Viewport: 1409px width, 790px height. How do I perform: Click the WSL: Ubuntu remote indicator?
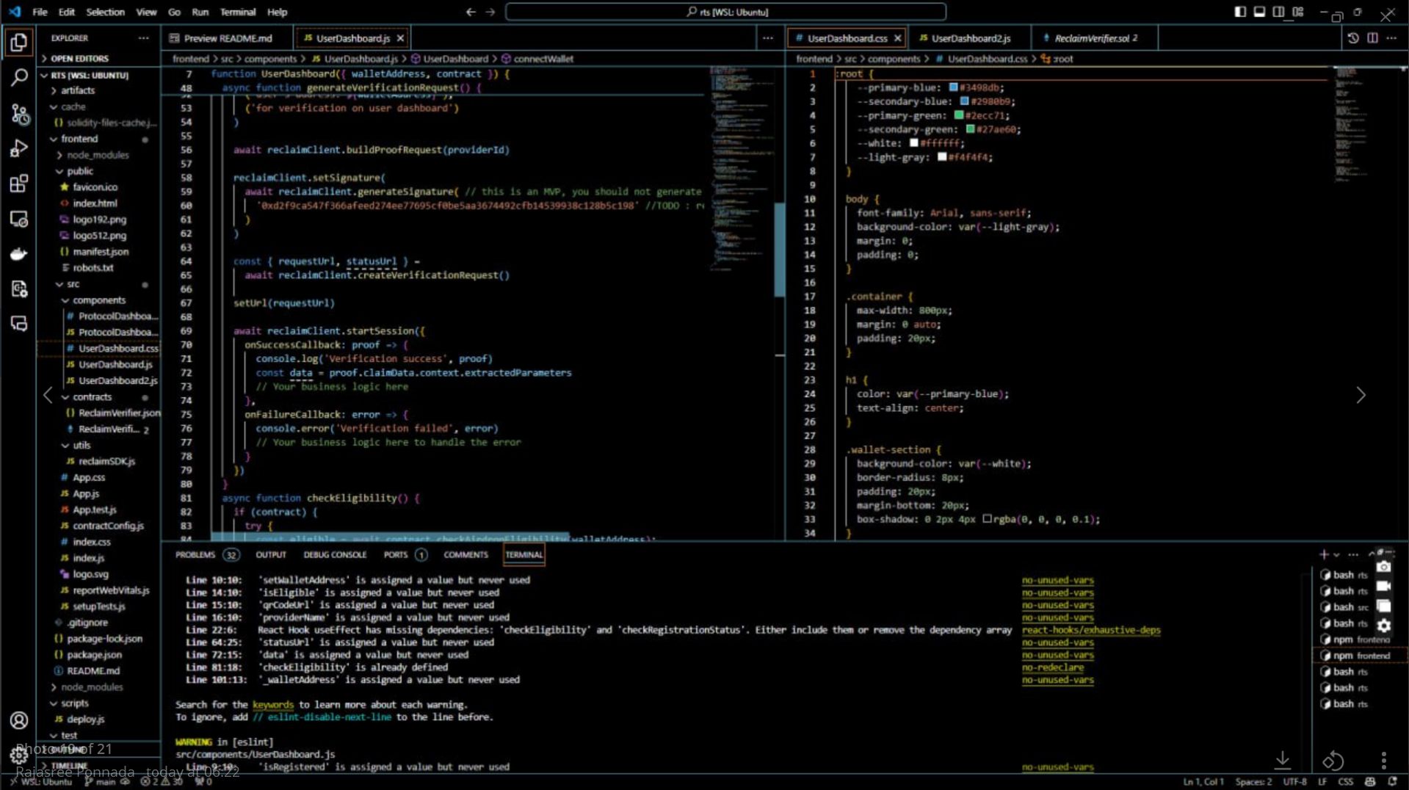click(41, 782)
